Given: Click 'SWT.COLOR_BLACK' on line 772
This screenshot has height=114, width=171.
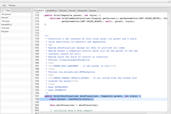Looking at the screenshot, I should pos(91,21).
